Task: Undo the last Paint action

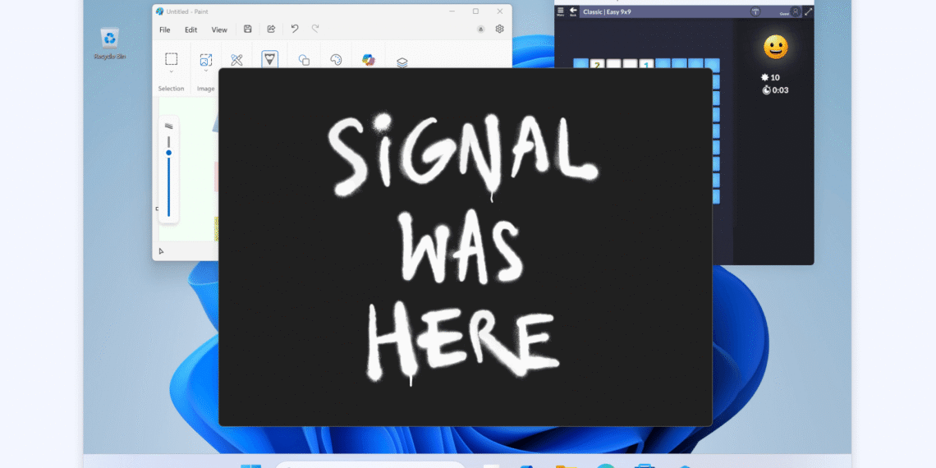Action: [295, 30]
